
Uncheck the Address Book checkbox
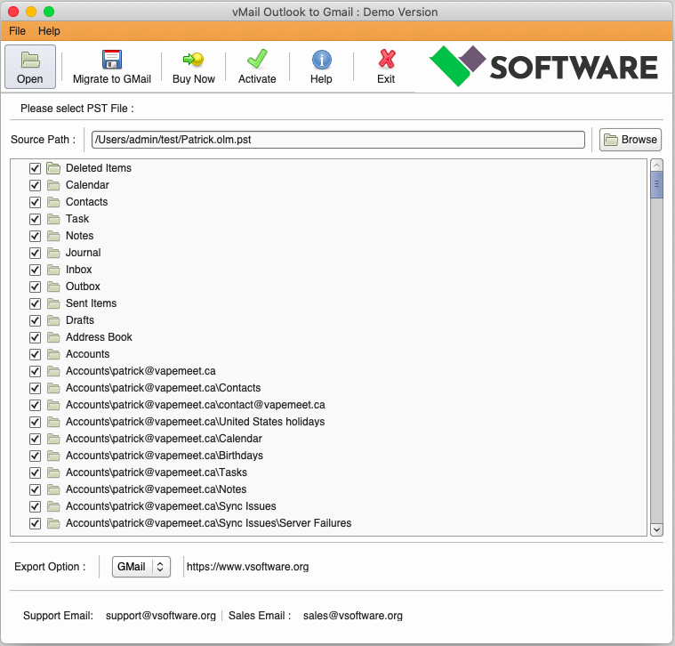[x=35, y=337]
